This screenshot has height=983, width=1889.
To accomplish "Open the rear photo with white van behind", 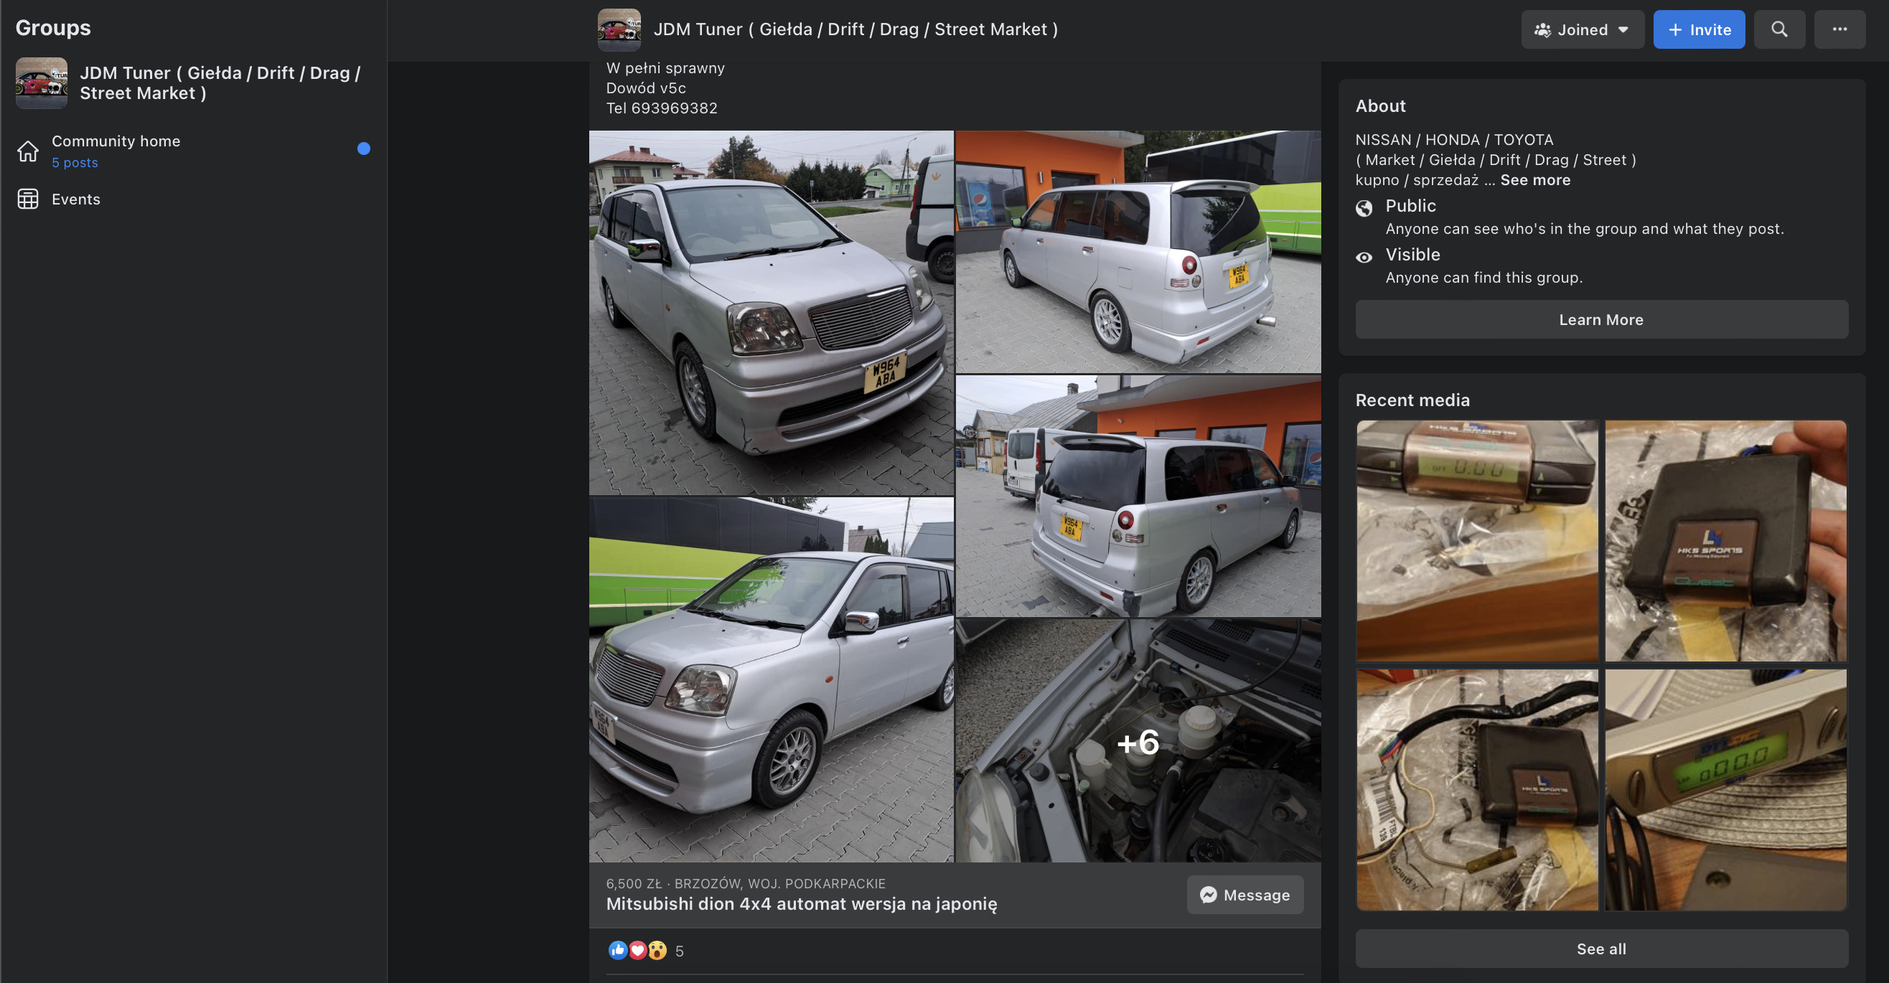I will (1138, 496).
